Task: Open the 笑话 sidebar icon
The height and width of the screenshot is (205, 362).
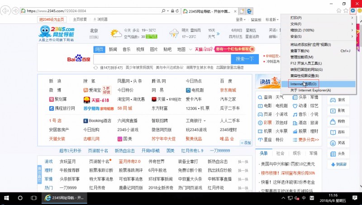Action: (338, 143)
